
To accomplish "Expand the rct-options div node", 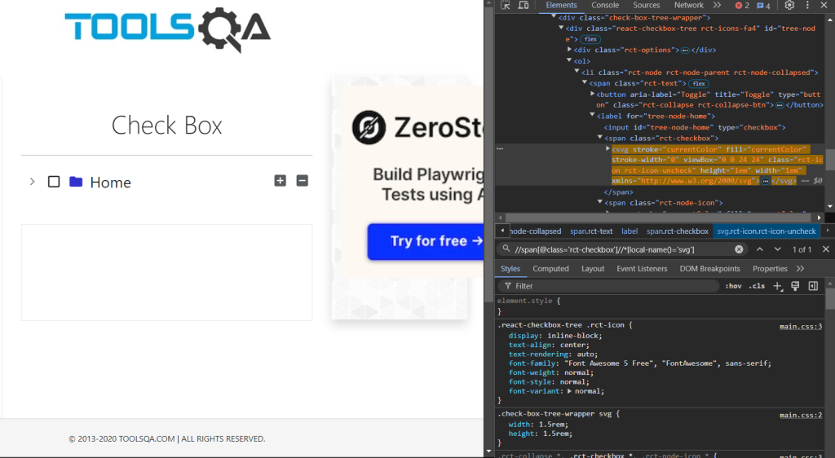I will coord(570,50).
